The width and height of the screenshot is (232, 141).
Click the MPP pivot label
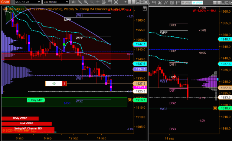tap(68, 20)
